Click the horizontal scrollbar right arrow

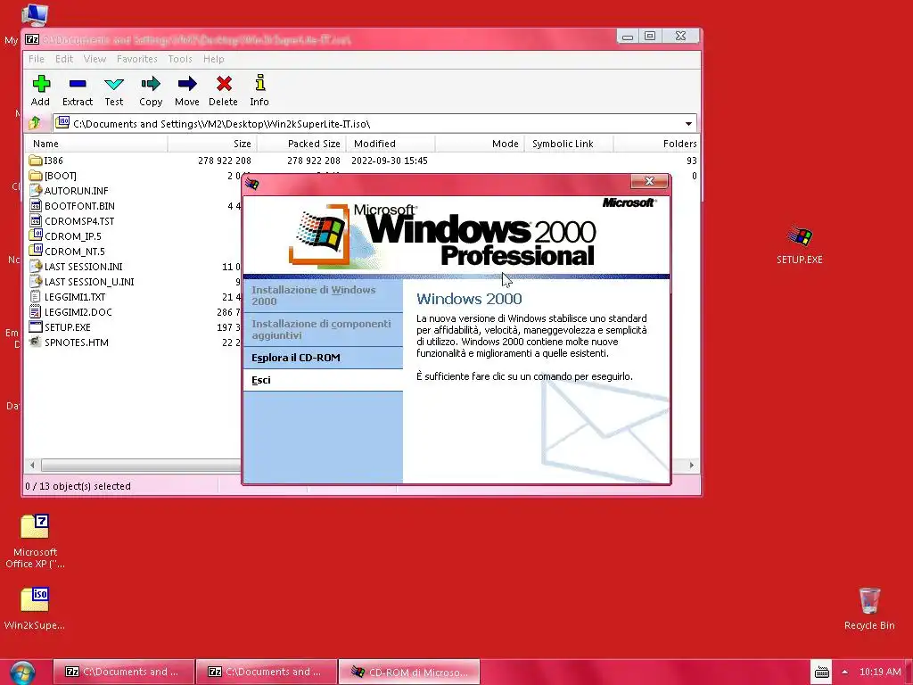691,465
